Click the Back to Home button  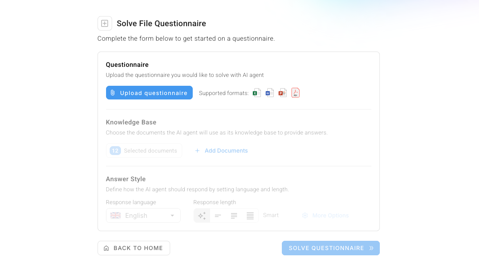point(134,248)
